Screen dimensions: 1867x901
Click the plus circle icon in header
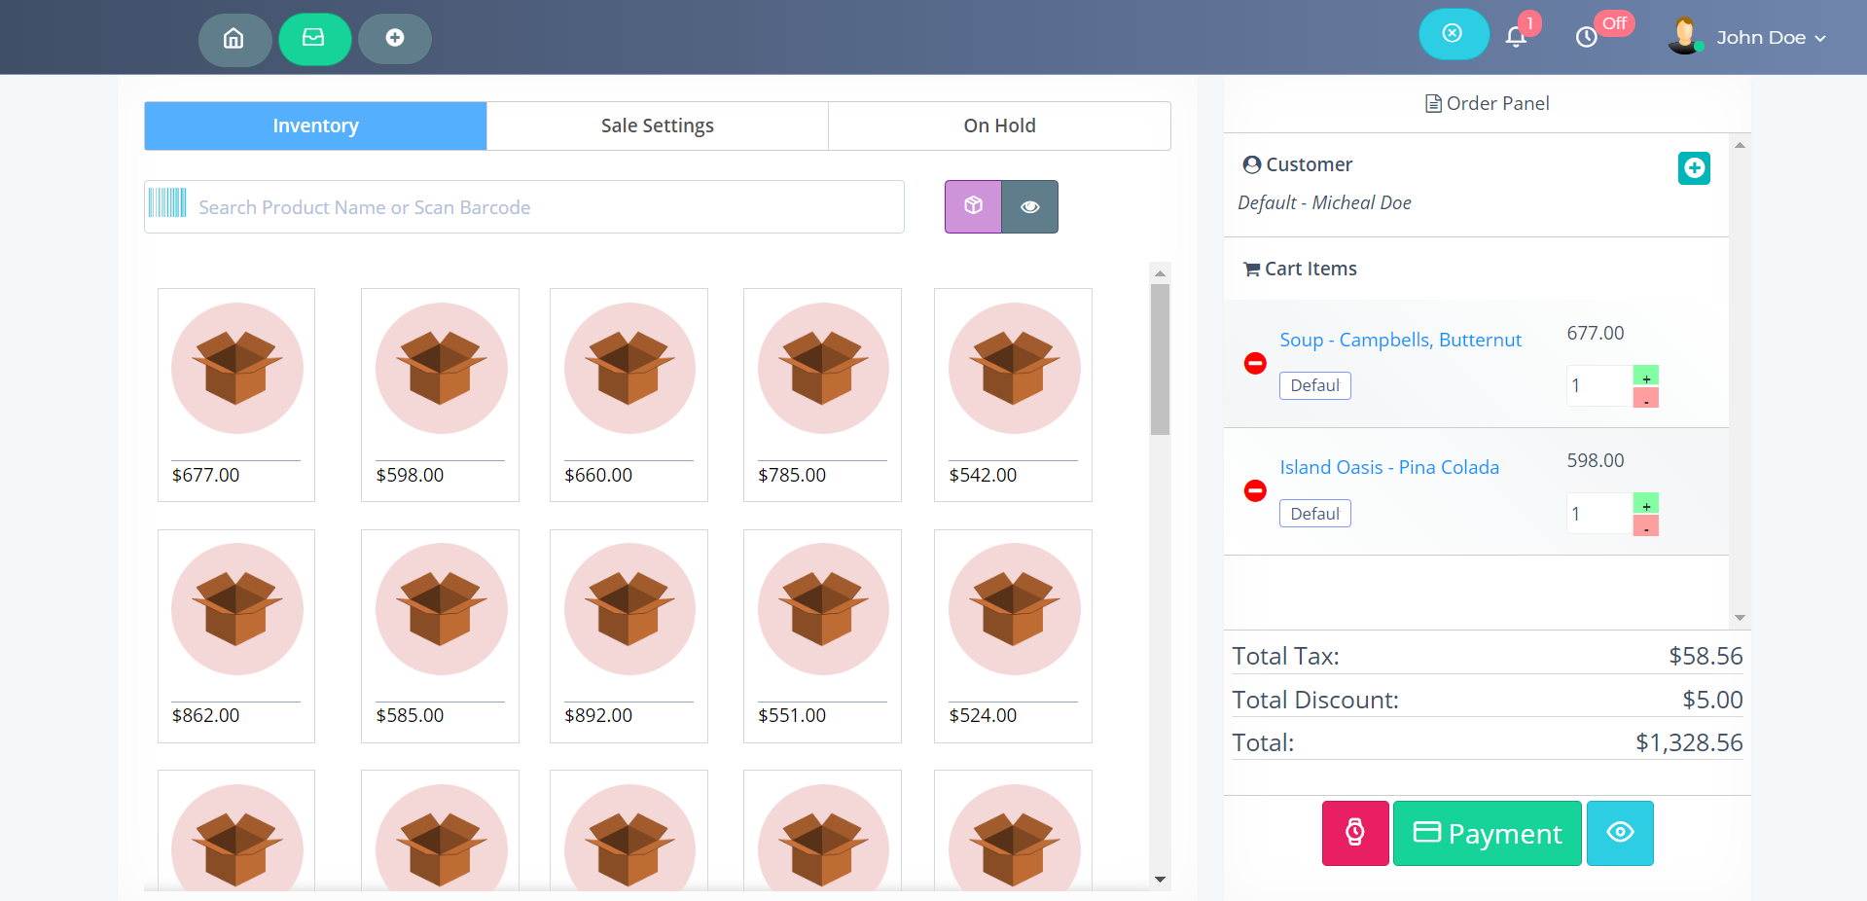pos(394,39)
